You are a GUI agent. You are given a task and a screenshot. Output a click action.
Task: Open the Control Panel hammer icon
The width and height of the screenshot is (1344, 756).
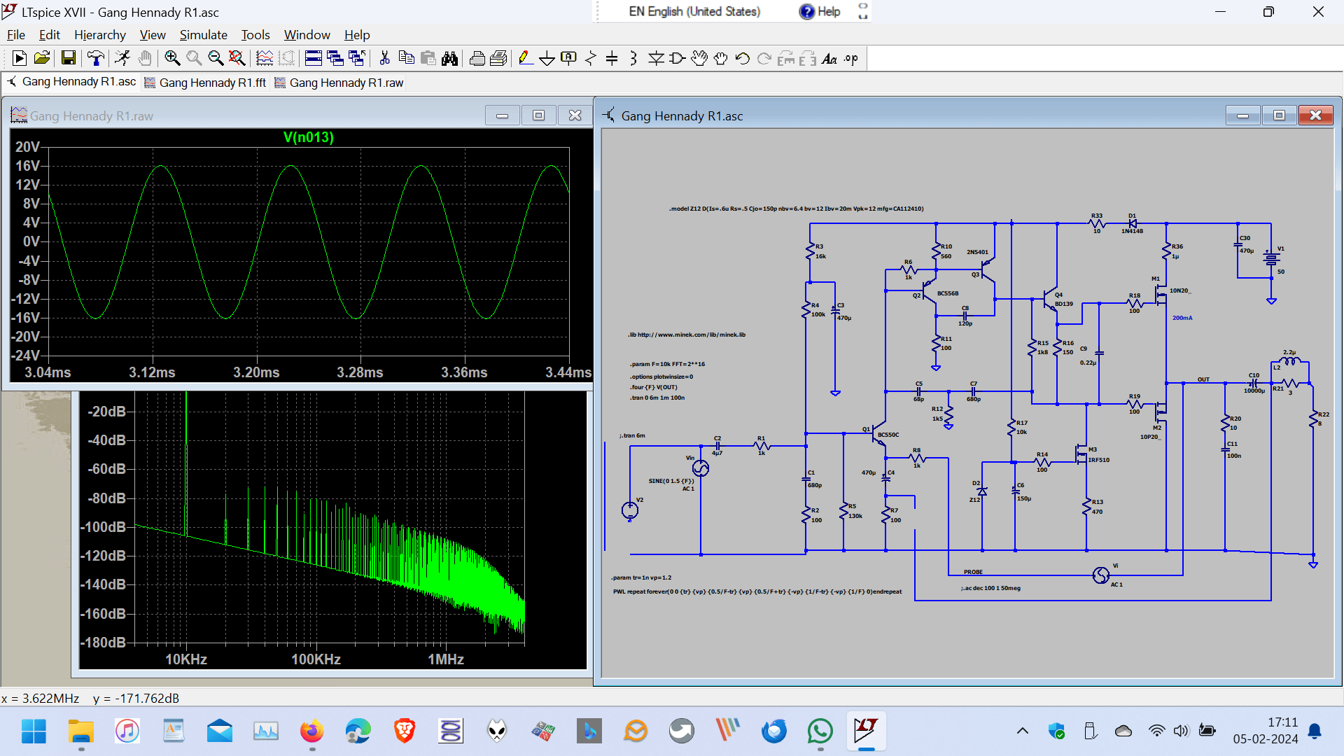point(96,59)
